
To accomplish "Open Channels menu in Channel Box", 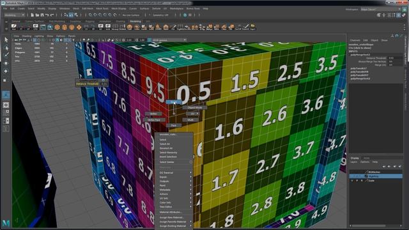I will pos(355,40).
